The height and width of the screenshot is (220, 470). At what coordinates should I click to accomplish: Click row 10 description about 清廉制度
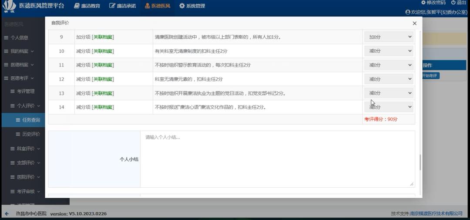191,51
